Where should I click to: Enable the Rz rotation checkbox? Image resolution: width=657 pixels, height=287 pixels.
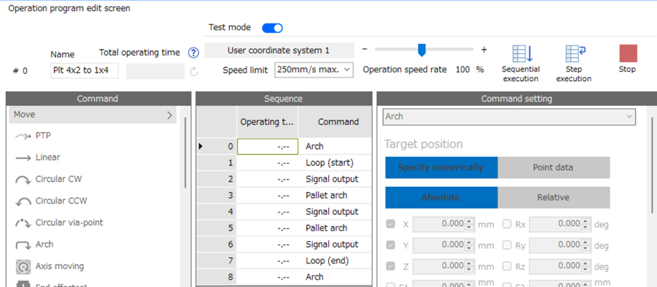506,265
